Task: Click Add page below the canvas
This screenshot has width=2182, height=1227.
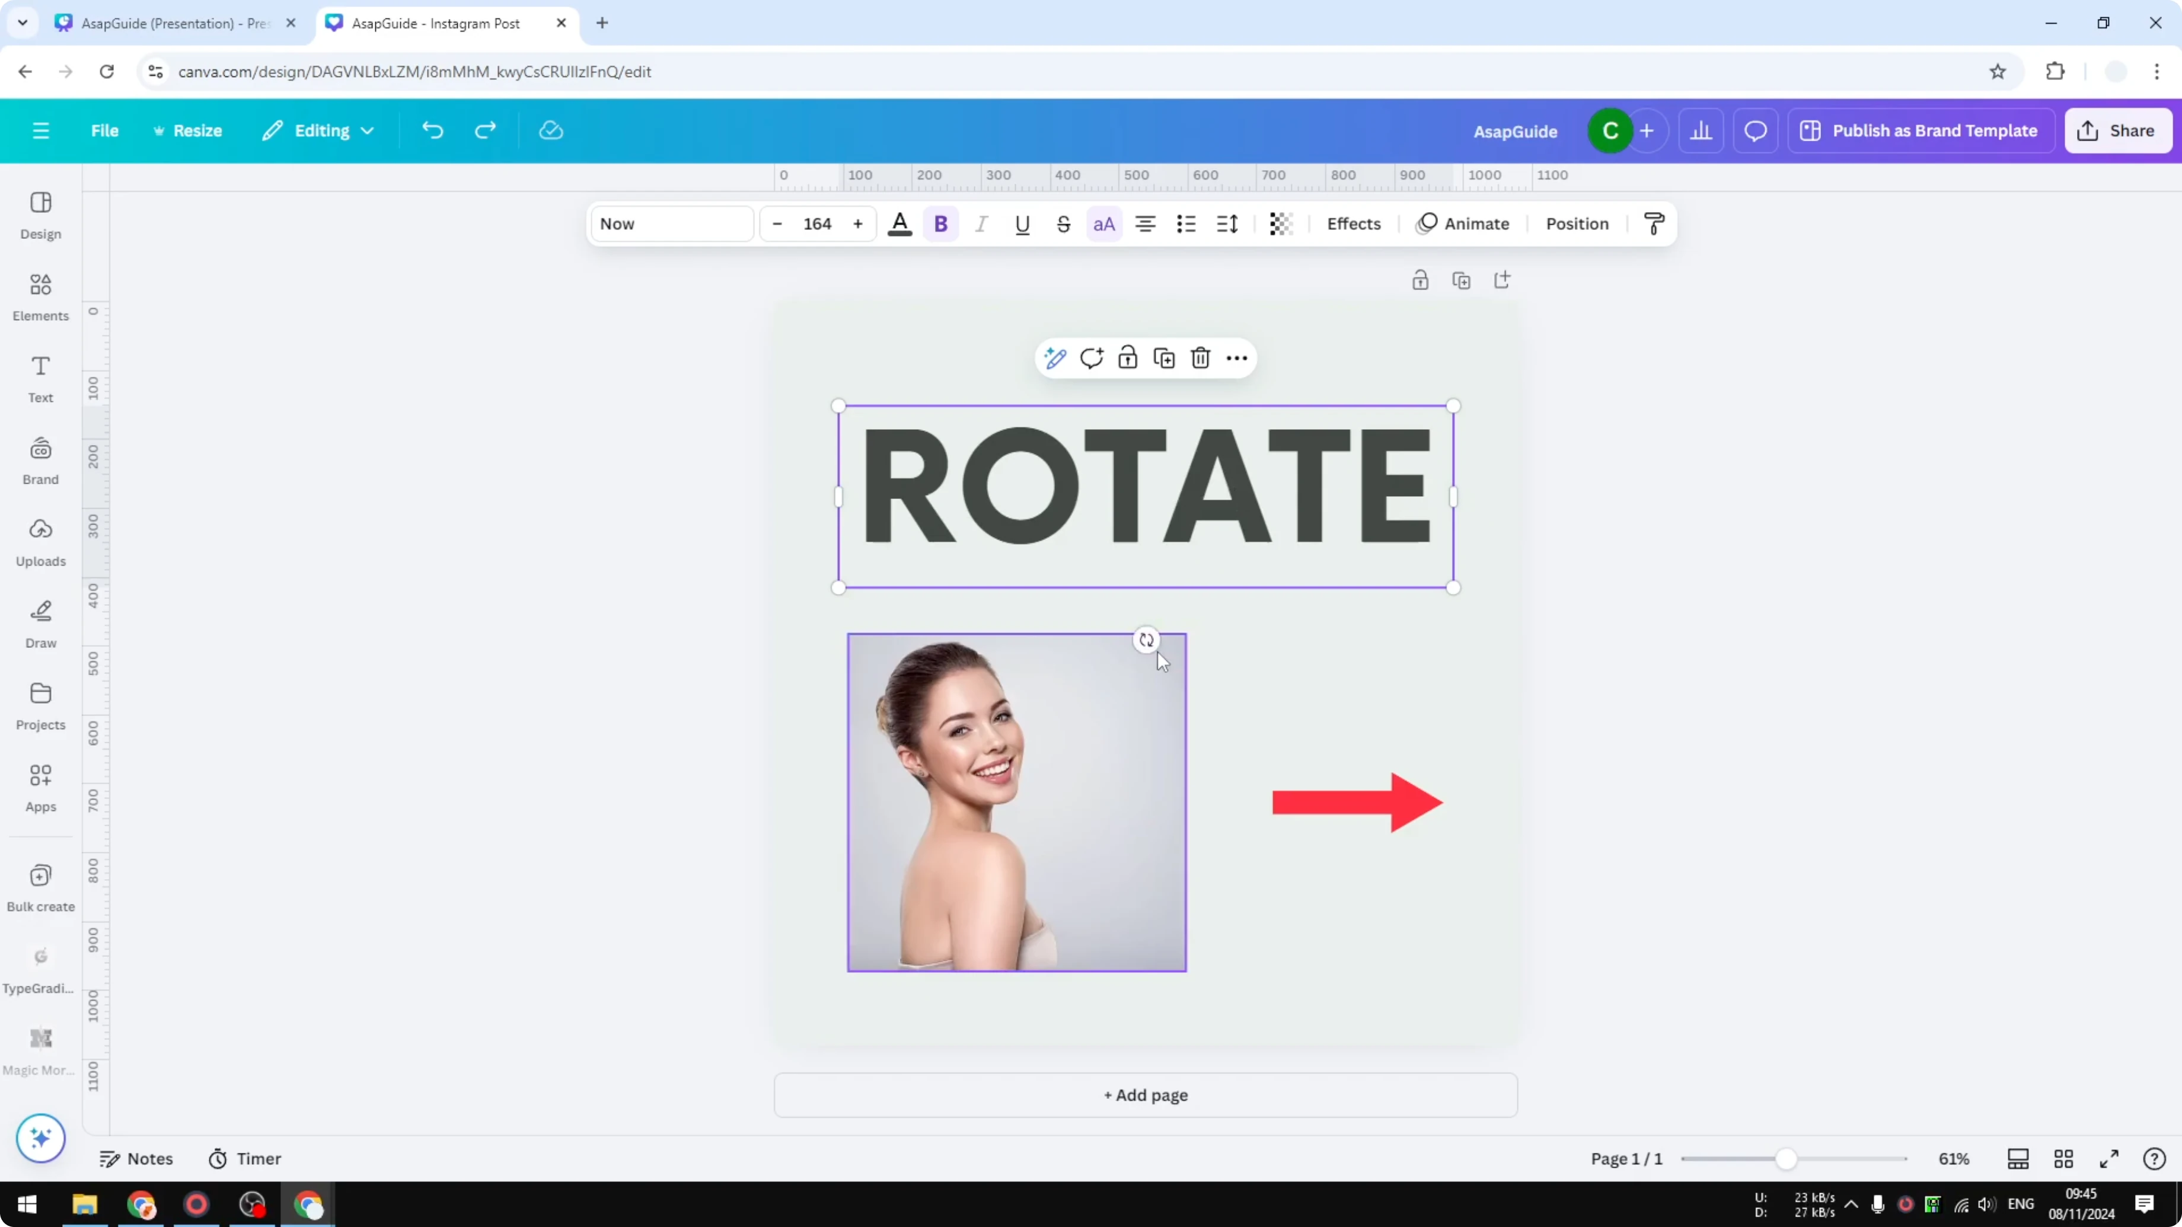Action: pyautogui.click(x=1145, y=1095)
